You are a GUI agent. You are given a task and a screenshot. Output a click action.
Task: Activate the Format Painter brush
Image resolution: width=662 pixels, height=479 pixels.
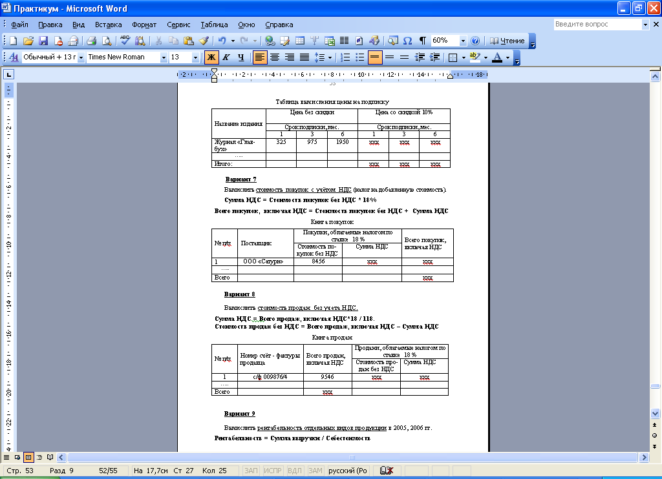[x=204, y=41]
